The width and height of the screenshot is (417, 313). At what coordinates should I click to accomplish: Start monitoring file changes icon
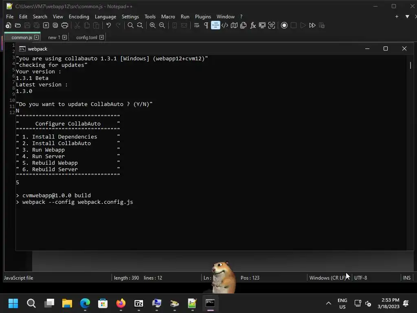pyautogui.click(x=272, y=25)
